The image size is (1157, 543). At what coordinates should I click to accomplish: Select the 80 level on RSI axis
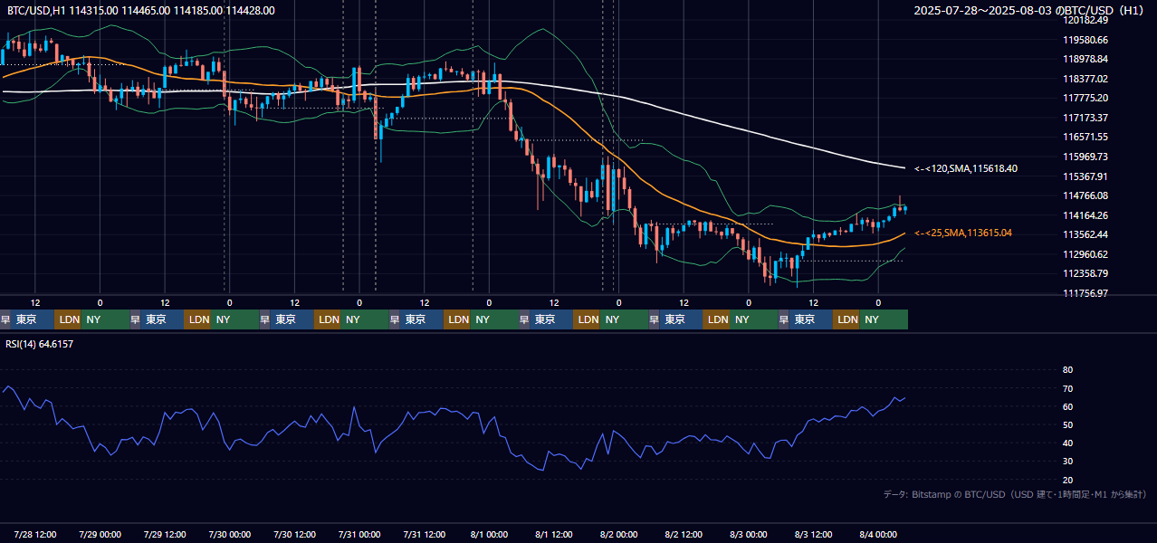[1067, 370]
